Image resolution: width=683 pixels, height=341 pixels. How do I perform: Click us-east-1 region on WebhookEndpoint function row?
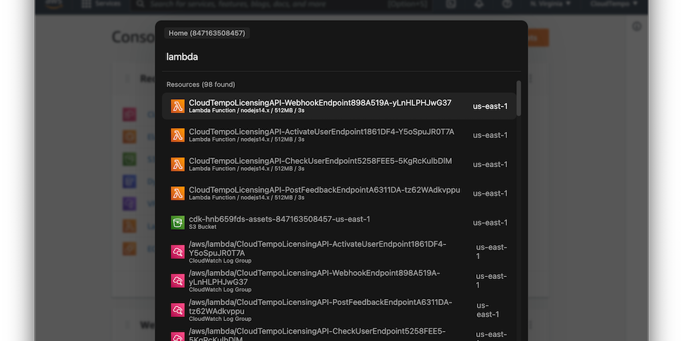point(490,106)
